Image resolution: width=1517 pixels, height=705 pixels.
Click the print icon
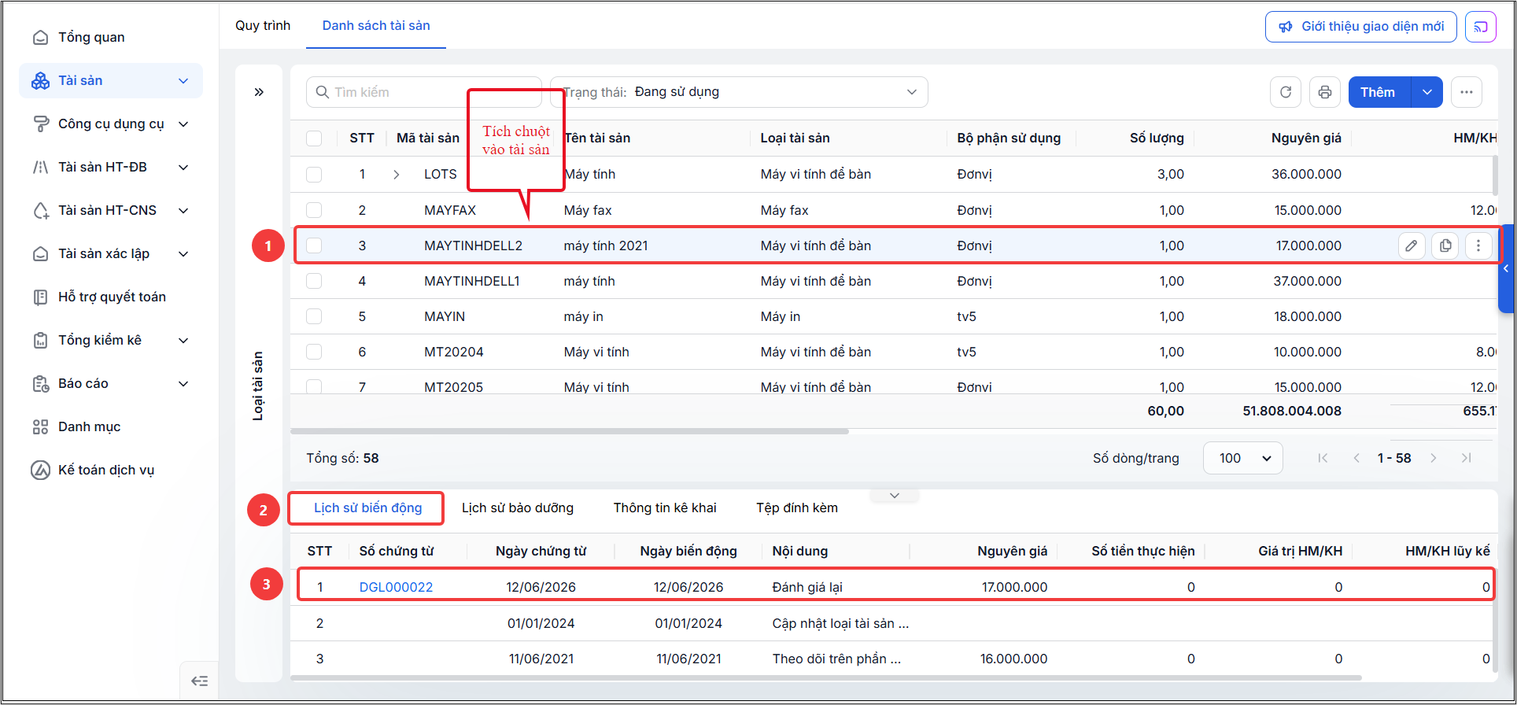tap(1325, 92)
